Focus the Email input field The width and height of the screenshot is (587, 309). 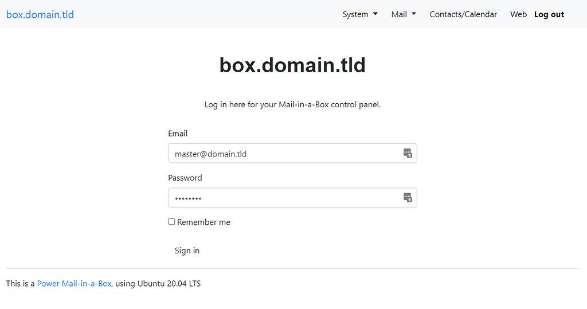pyautogui.click(x=284, y=154)
